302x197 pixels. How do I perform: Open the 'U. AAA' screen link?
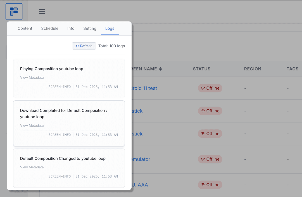[x=140, y=185]
